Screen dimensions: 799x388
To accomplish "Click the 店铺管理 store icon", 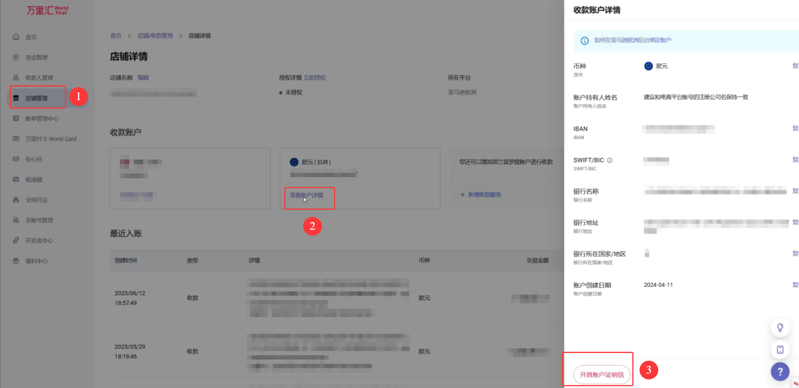I will (16, 98).
